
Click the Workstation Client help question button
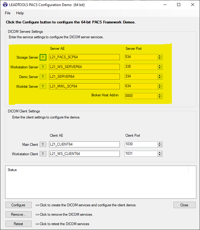(43, 154)
